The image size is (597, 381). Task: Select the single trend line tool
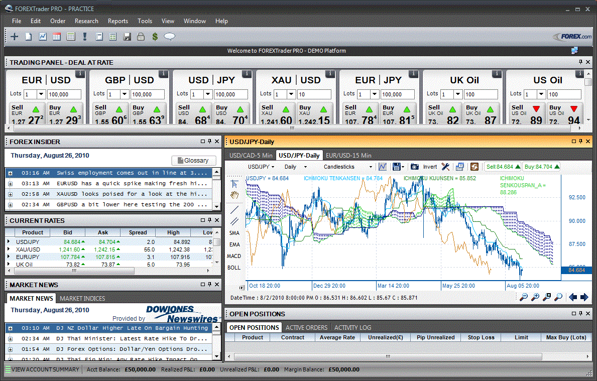[234, 209]
